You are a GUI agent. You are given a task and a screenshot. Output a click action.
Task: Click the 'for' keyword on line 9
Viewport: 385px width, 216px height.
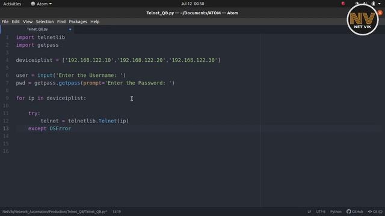pos(20,98)
